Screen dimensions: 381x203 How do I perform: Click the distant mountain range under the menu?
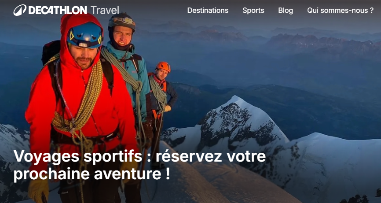[x=292, y=39]
